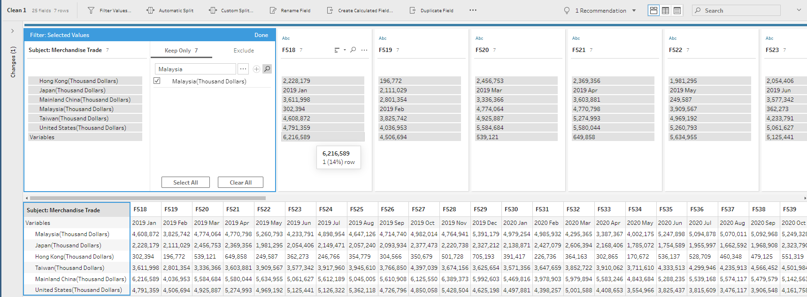Select the Keep Only tab

(181, 51)
